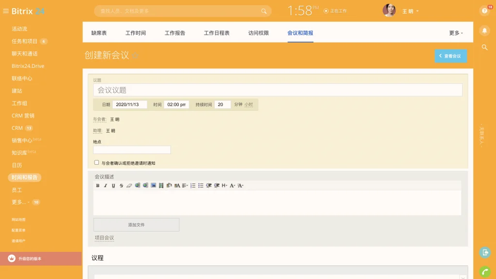Open the font family dropdown
496x279 pixels.
232,186
